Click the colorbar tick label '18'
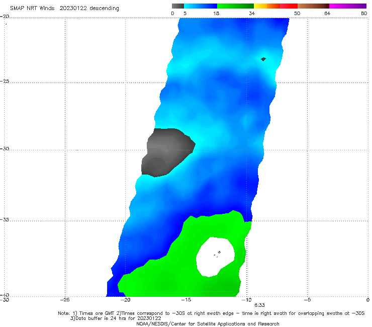372x327 pixels. tap(216, 14)
